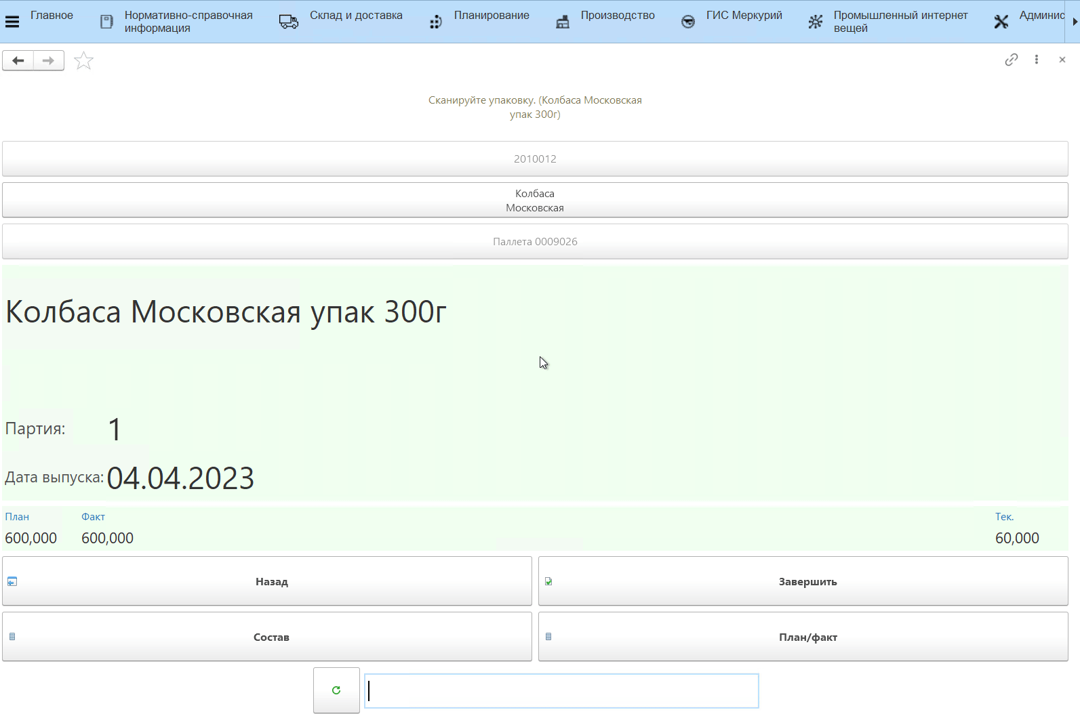Click the forward arrow navigation button
Viewport: 1080px width, 714px height.
coord(48,61)
